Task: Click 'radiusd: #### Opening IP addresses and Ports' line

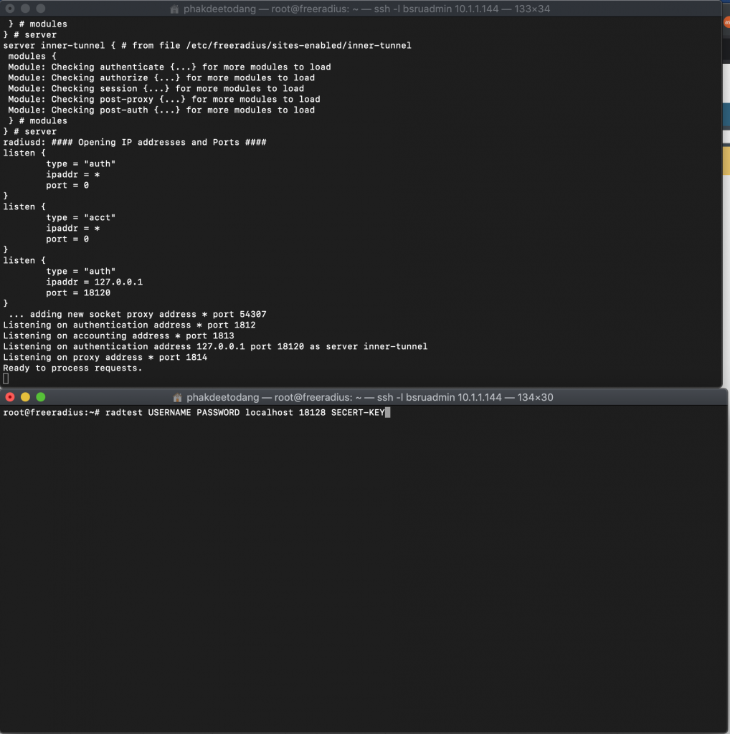Action: [135, 142]
